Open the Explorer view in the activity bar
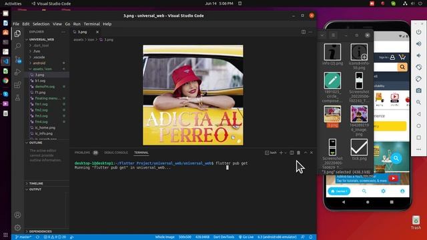Viewport: 427px width, 240px height. (x=17, y=33)
